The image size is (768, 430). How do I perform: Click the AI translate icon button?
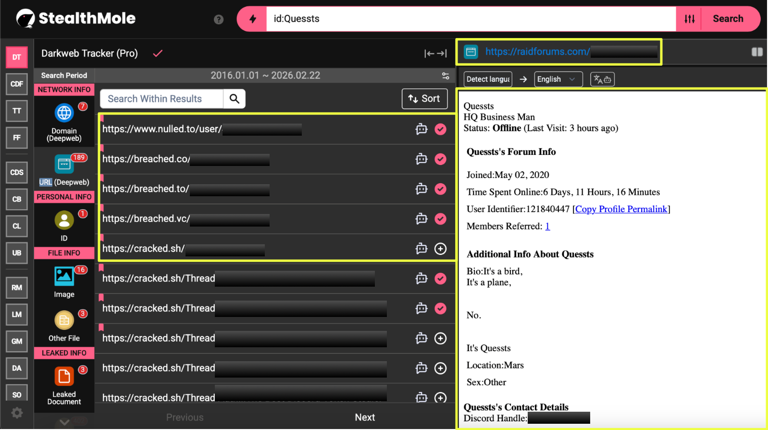(602, 79)
